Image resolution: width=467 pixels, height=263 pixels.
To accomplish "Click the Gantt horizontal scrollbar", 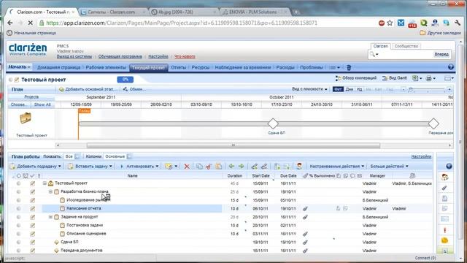I will (233, 145).
